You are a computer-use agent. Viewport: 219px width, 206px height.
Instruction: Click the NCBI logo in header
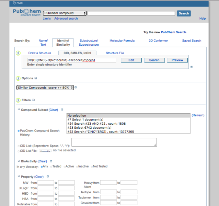tap(18, 3)
